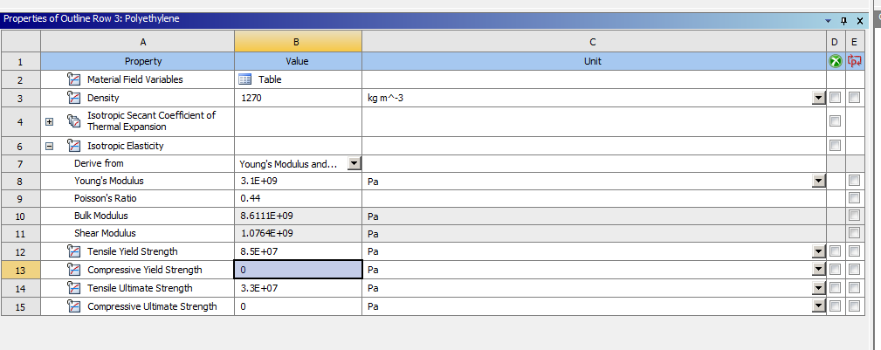881x350 pixels.
Task: Click the red parameterize icon in column E
Action: pos(854,61)
